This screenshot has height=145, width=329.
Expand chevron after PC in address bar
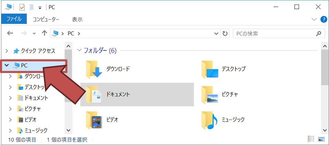click(79, 34)
